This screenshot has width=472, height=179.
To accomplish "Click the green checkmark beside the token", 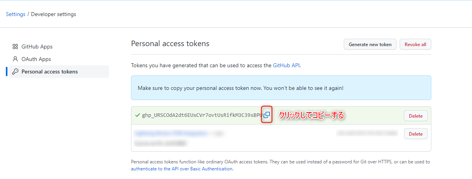I will coord(137,115).
